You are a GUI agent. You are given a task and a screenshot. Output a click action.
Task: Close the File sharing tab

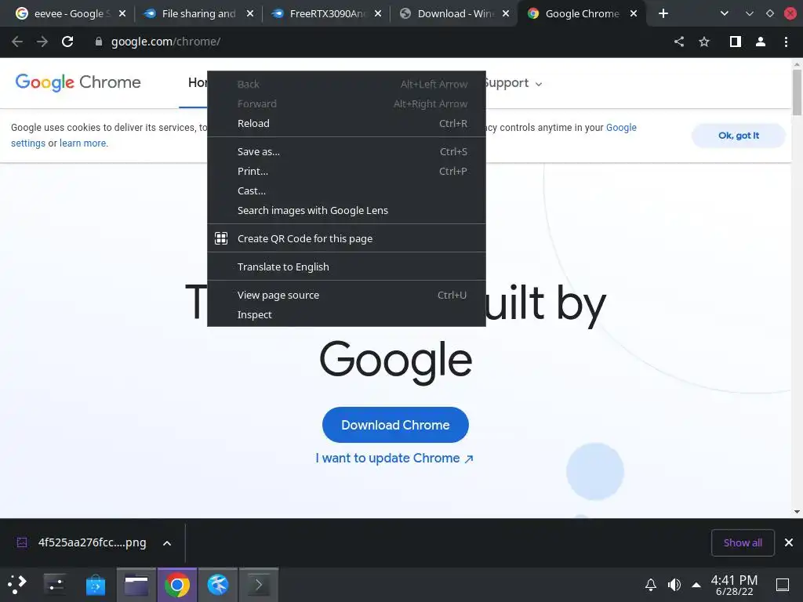tap(250, 13)
